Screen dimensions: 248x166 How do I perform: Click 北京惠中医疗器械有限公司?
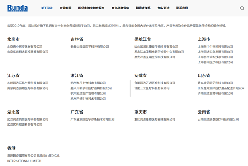point(25,47)
